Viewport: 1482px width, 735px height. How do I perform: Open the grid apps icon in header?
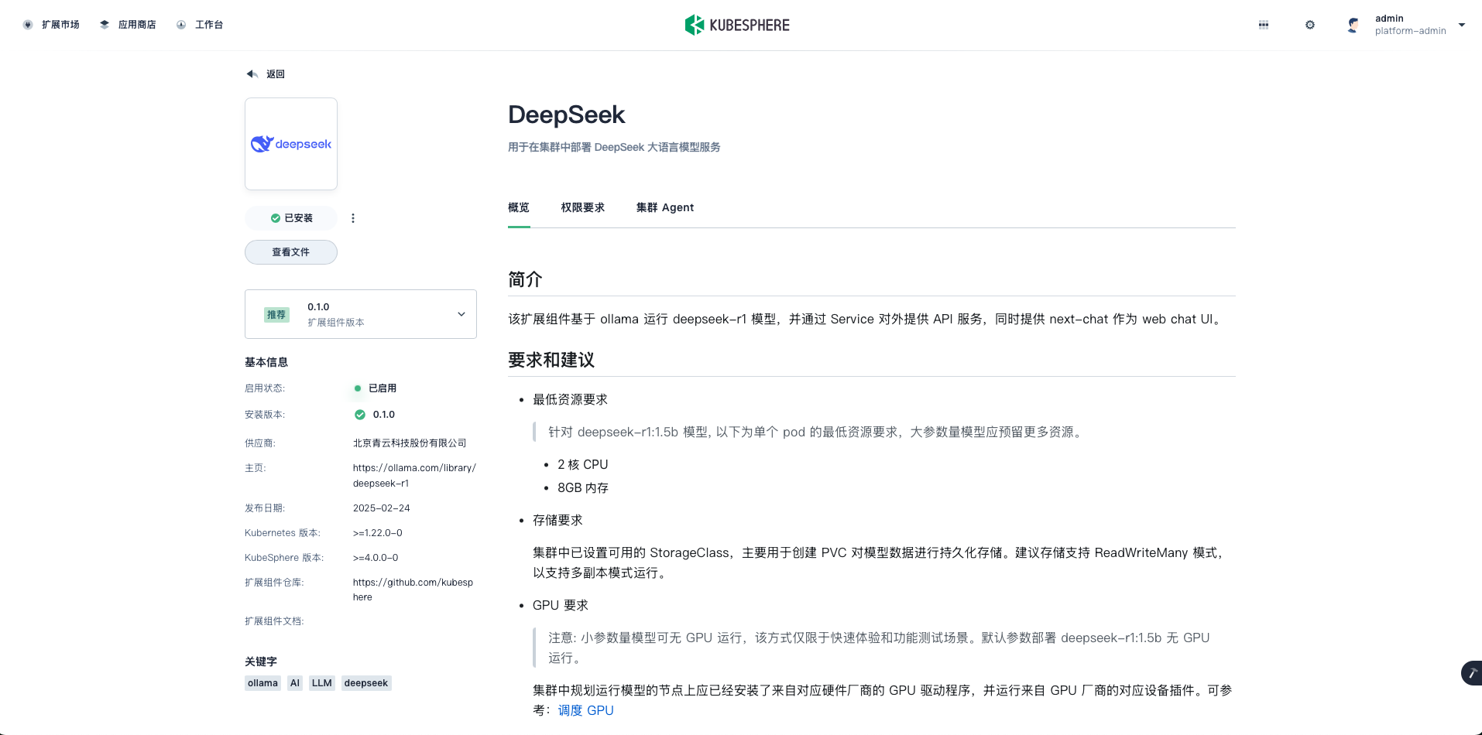[x=1264, y=25]
